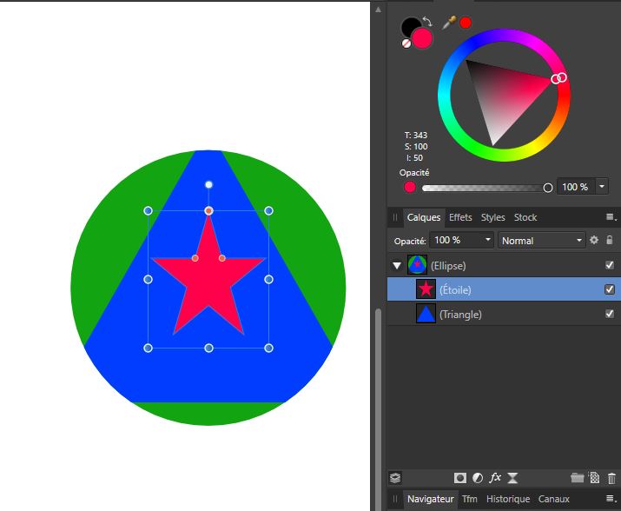
Task: Toggle the layer lock icon
Action: (610, 240)
